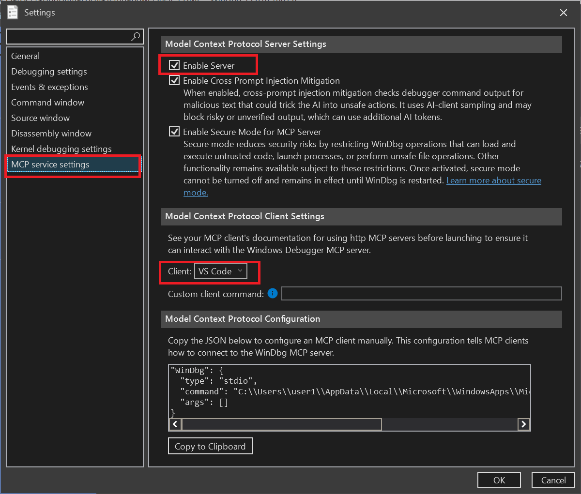Click the custom client command info icon
The height and width of the screenshot is (494, 581).
click(x=273, y=293)
